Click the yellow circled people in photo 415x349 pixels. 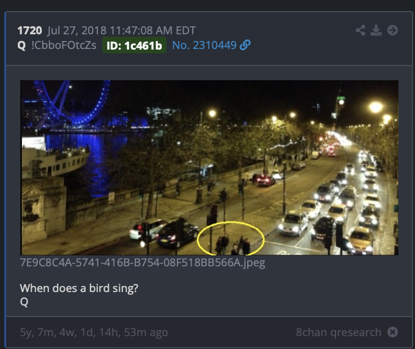[x=231, y=238]
